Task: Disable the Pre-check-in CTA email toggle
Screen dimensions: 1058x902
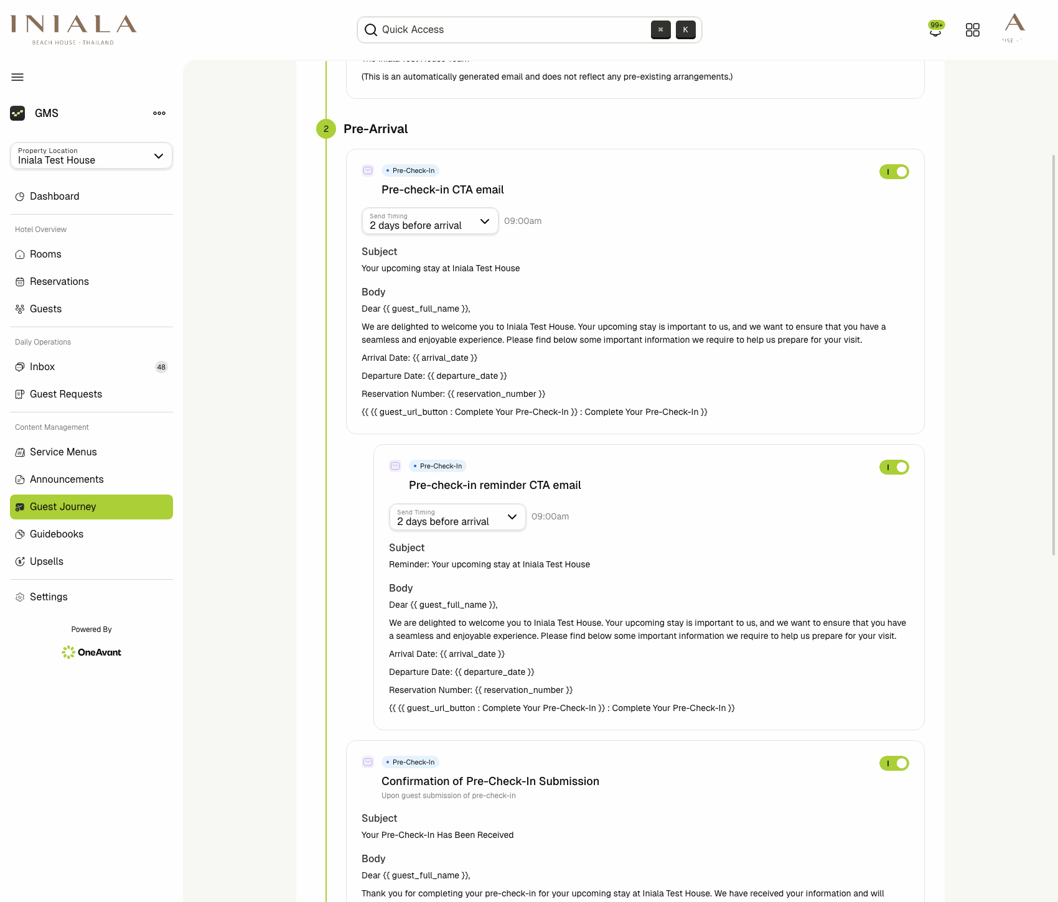Action: 894,172
